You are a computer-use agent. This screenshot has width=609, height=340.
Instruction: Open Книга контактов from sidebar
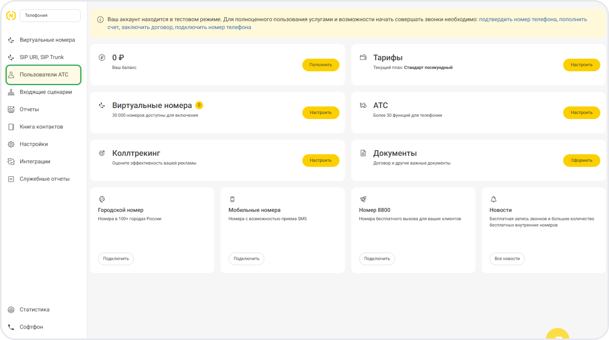(x=41, y=127)
